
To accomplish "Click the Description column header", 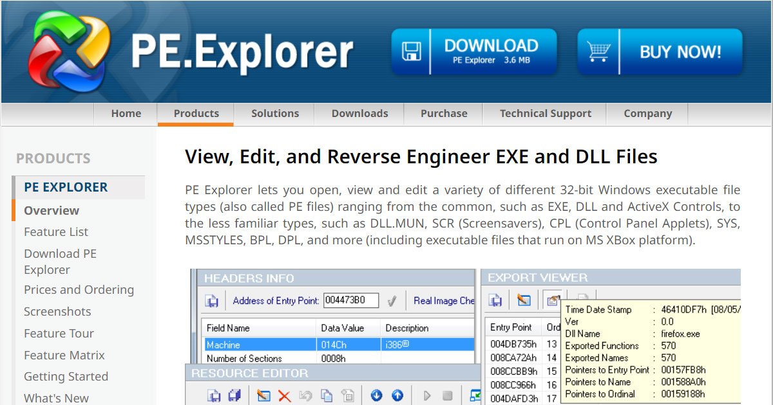I will (427, 328).
